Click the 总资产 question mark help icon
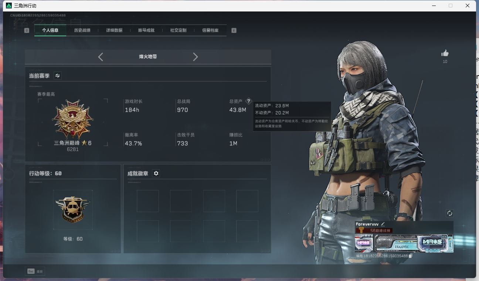 248,101
